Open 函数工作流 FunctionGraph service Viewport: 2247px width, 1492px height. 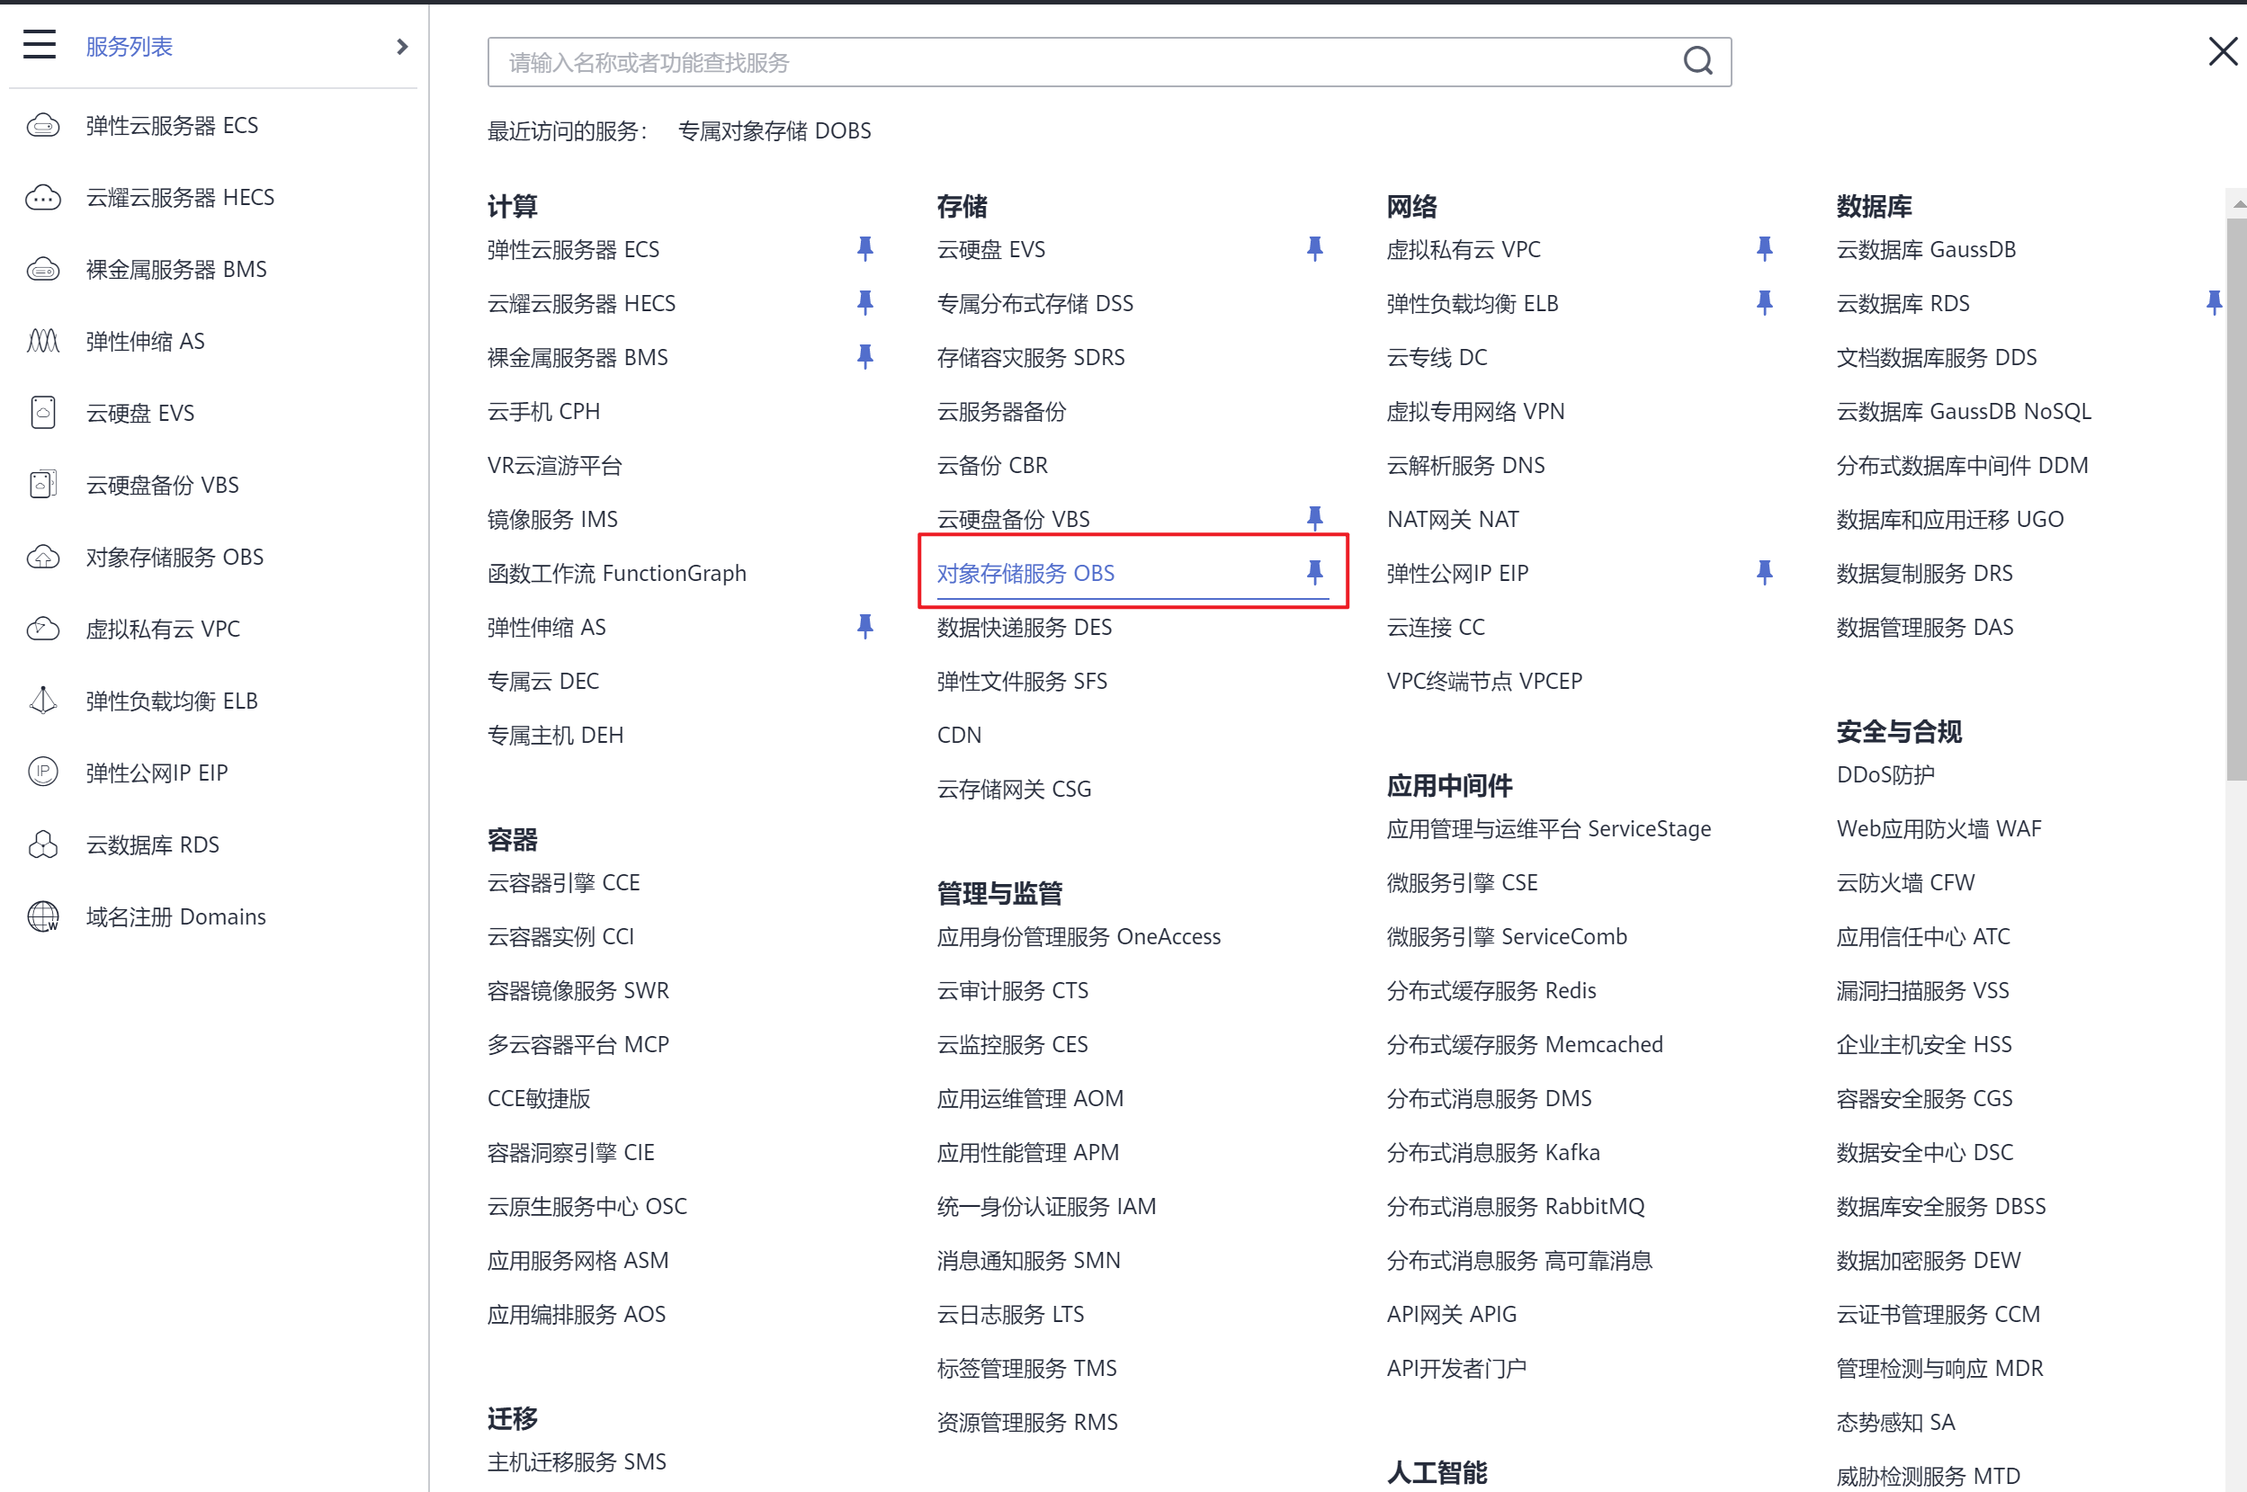(x=617, y=574)
